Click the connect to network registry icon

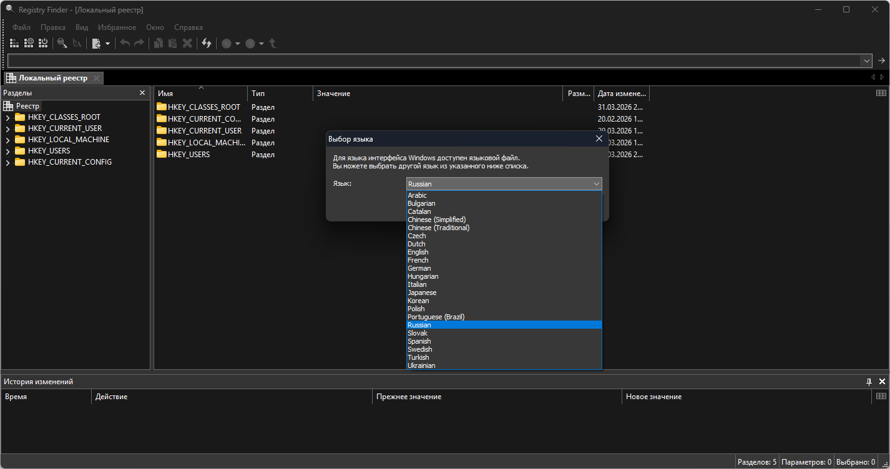(x=29, y=43)
